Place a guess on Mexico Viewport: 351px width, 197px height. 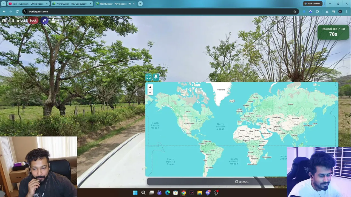point(188,133)
